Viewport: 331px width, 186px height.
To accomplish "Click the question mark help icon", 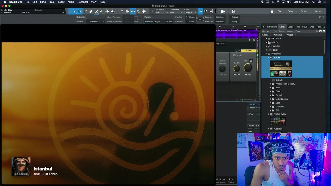I will coord(122,11).
